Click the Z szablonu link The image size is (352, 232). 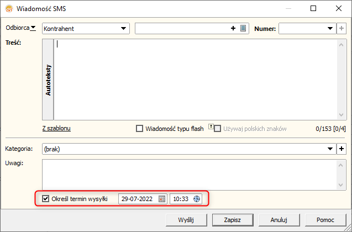(56, 128)
